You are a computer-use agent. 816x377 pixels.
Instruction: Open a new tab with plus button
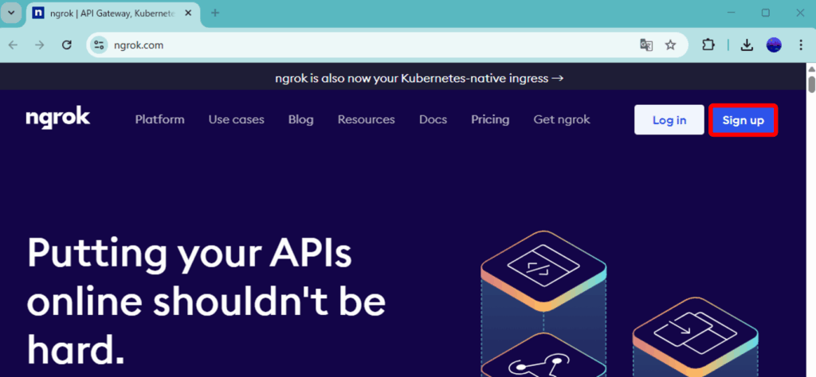215,13
